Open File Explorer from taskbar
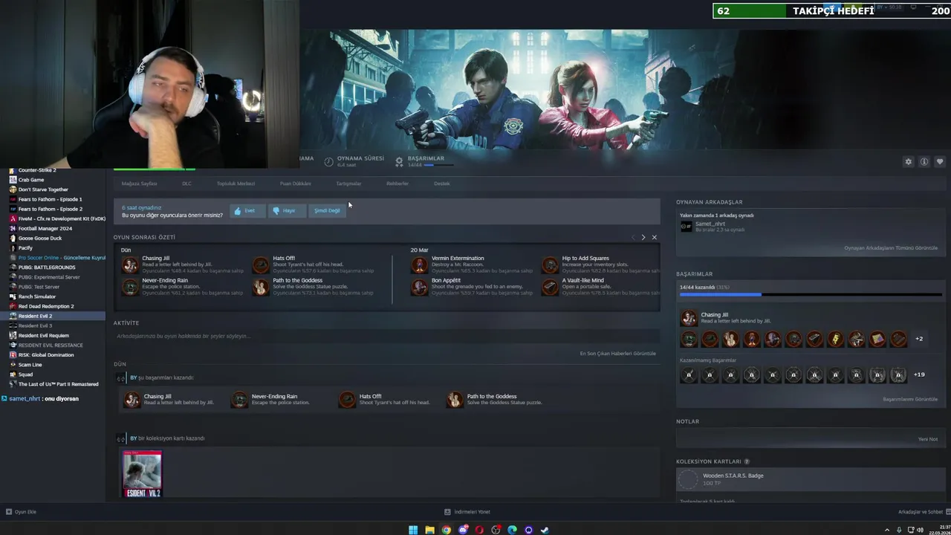 [x=429, y=530]
